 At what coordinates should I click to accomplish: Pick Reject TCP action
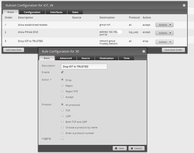(x=62, y=91)
